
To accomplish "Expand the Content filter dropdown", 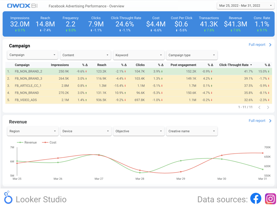I will 85,55.
